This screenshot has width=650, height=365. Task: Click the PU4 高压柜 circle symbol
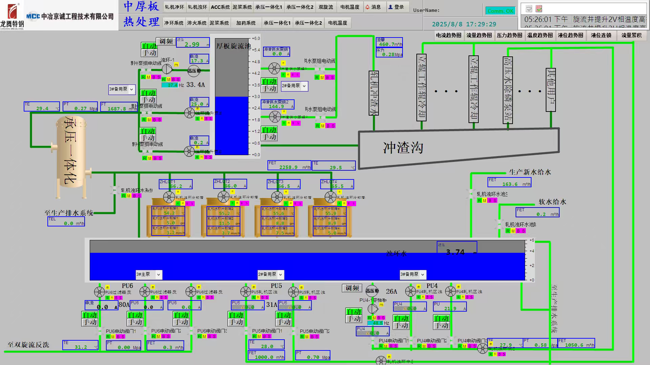[372, 291]
